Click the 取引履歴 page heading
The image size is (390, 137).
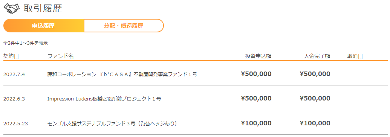43,8
